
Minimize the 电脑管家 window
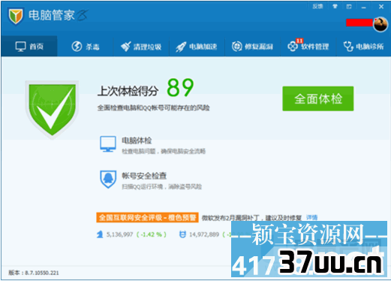tap(364, 7)
